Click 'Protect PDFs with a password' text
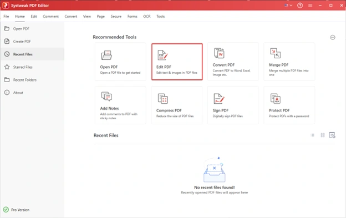This screenshot has width=346, height=218. tap(289, 116)
